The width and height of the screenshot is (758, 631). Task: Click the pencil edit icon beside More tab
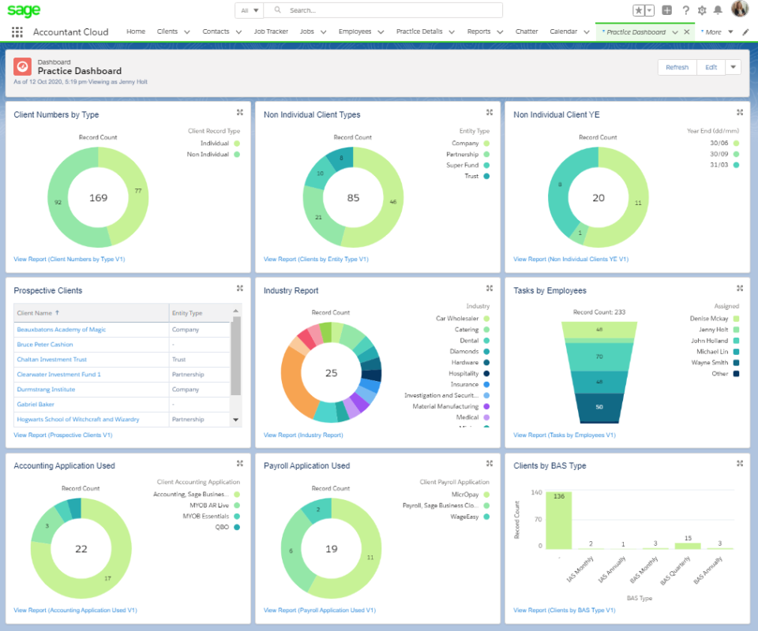click(x=745, y=32)
